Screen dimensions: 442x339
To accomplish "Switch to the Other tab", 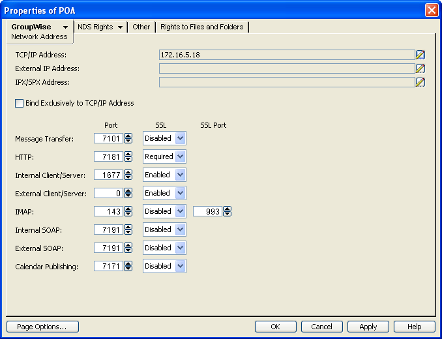I will point(141,27).
